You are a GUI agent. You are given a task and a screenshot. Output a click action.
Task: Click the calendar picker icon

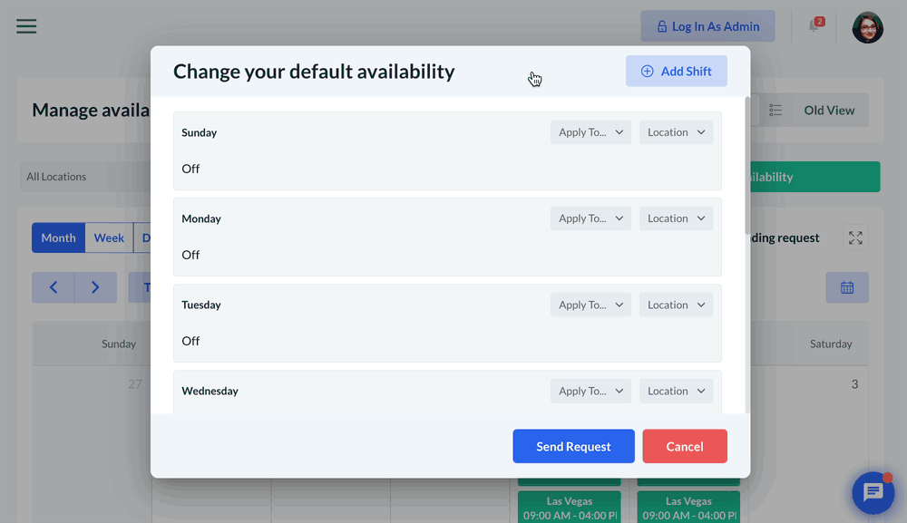(847, 287)
